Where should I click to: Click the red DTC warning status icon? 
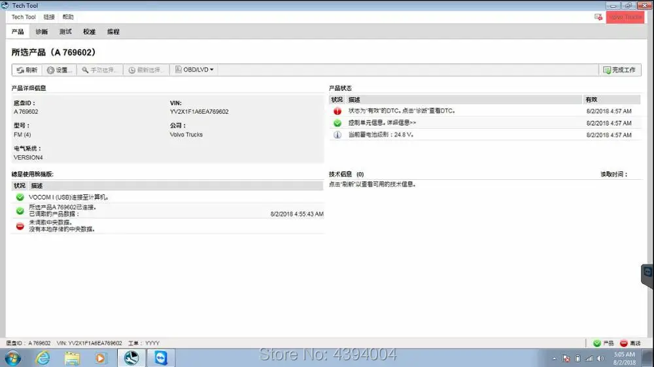[337, 111]
